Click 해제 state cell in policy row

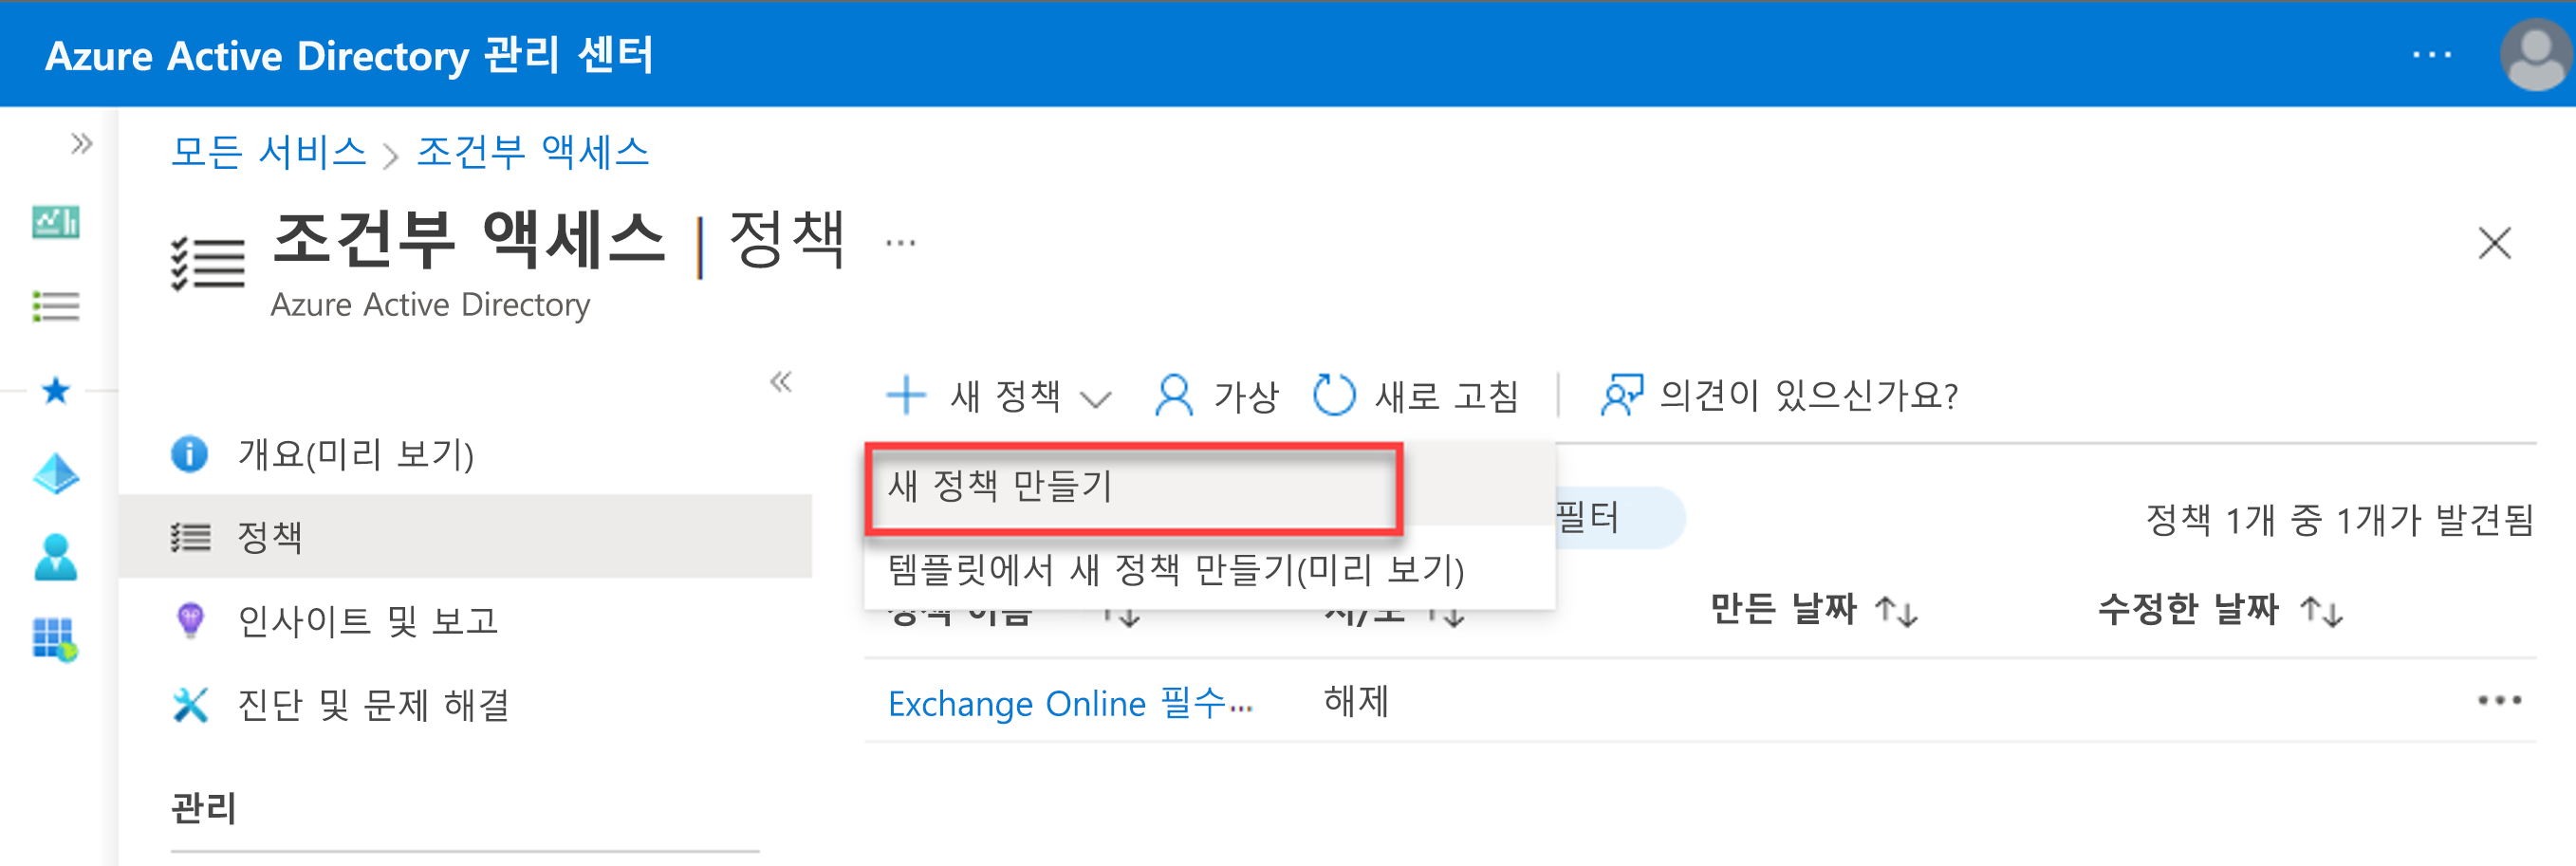1356,701
